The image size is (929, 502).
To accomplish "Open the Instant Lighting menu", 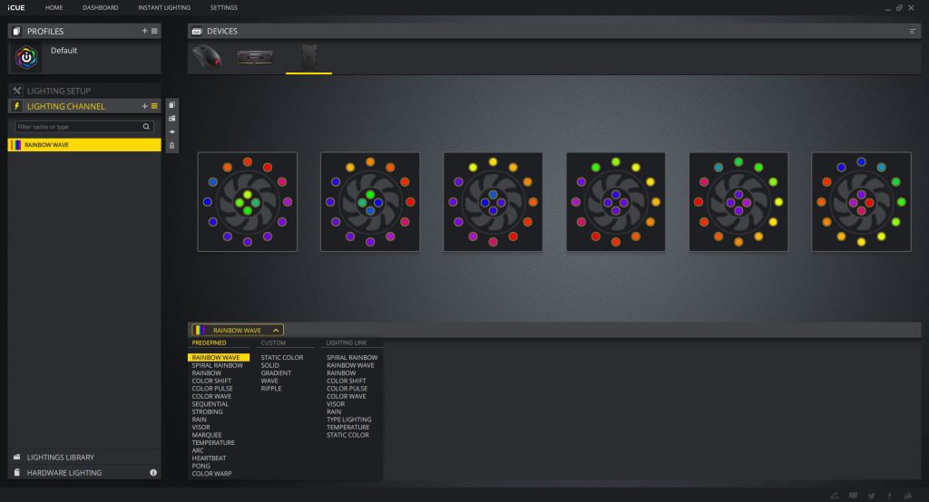I will [x=164, y=7].
